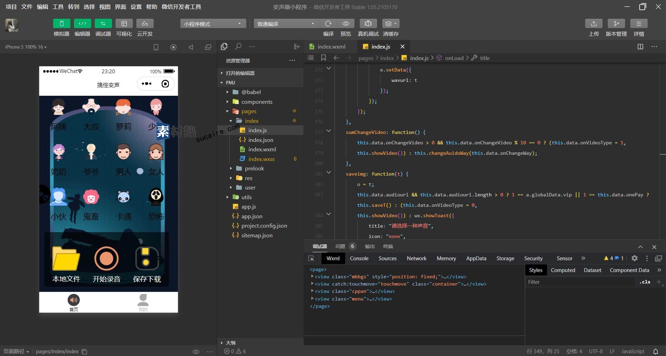The width and height of the screenshot is (666, 356).
Task: Open the Console devtools tab
Action: (359, 258)
